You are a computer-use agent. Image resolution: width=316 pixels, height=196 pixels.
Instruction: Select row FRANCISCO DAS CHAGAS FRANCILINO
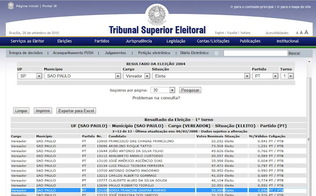pyautogui.click(x=158, y=141)
